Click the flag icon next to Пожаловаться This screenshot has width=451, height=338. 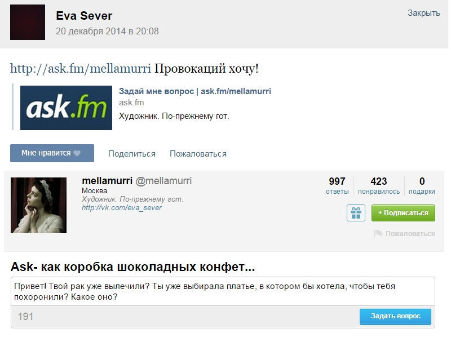tap(378, 233)
